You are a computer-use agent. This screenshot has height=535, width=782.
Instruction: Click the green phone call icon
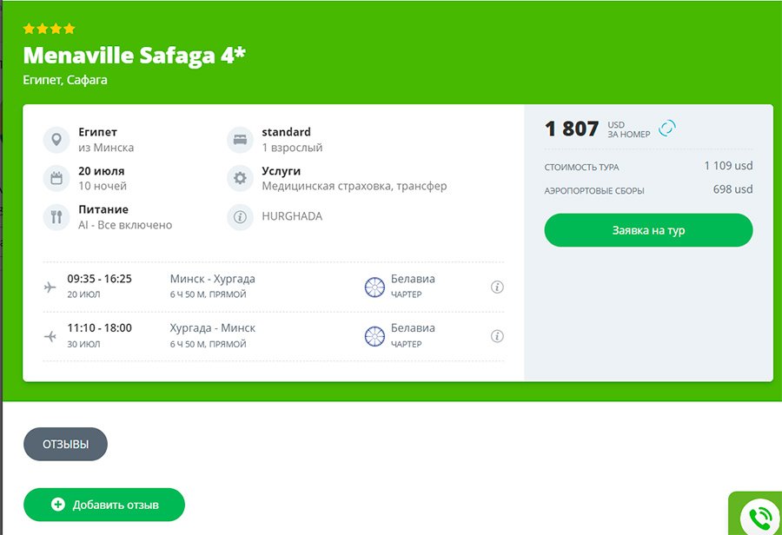pyautogui.click(x=759, y=517)
